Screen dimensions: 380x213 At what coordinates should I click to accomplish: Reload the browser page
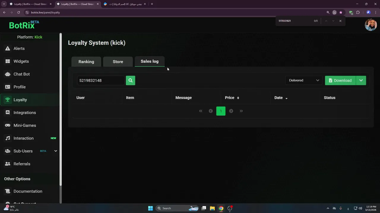[x=18, y=12]
